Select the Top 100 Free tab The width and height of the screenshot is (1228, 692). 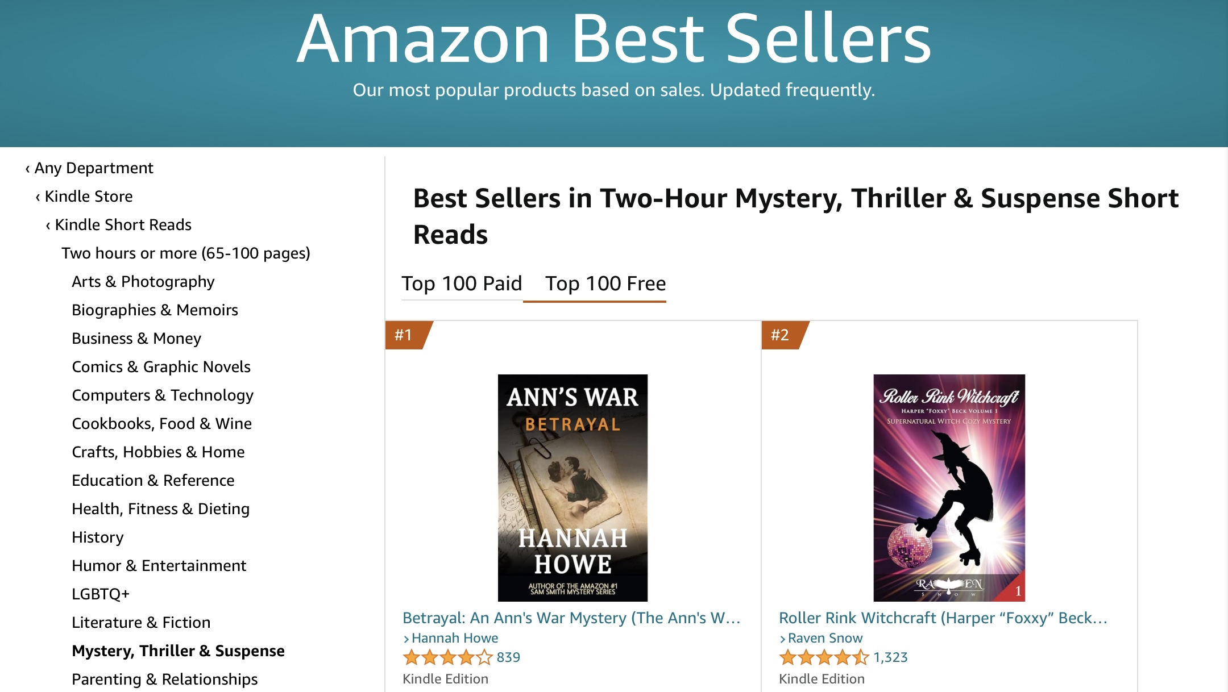605,284
